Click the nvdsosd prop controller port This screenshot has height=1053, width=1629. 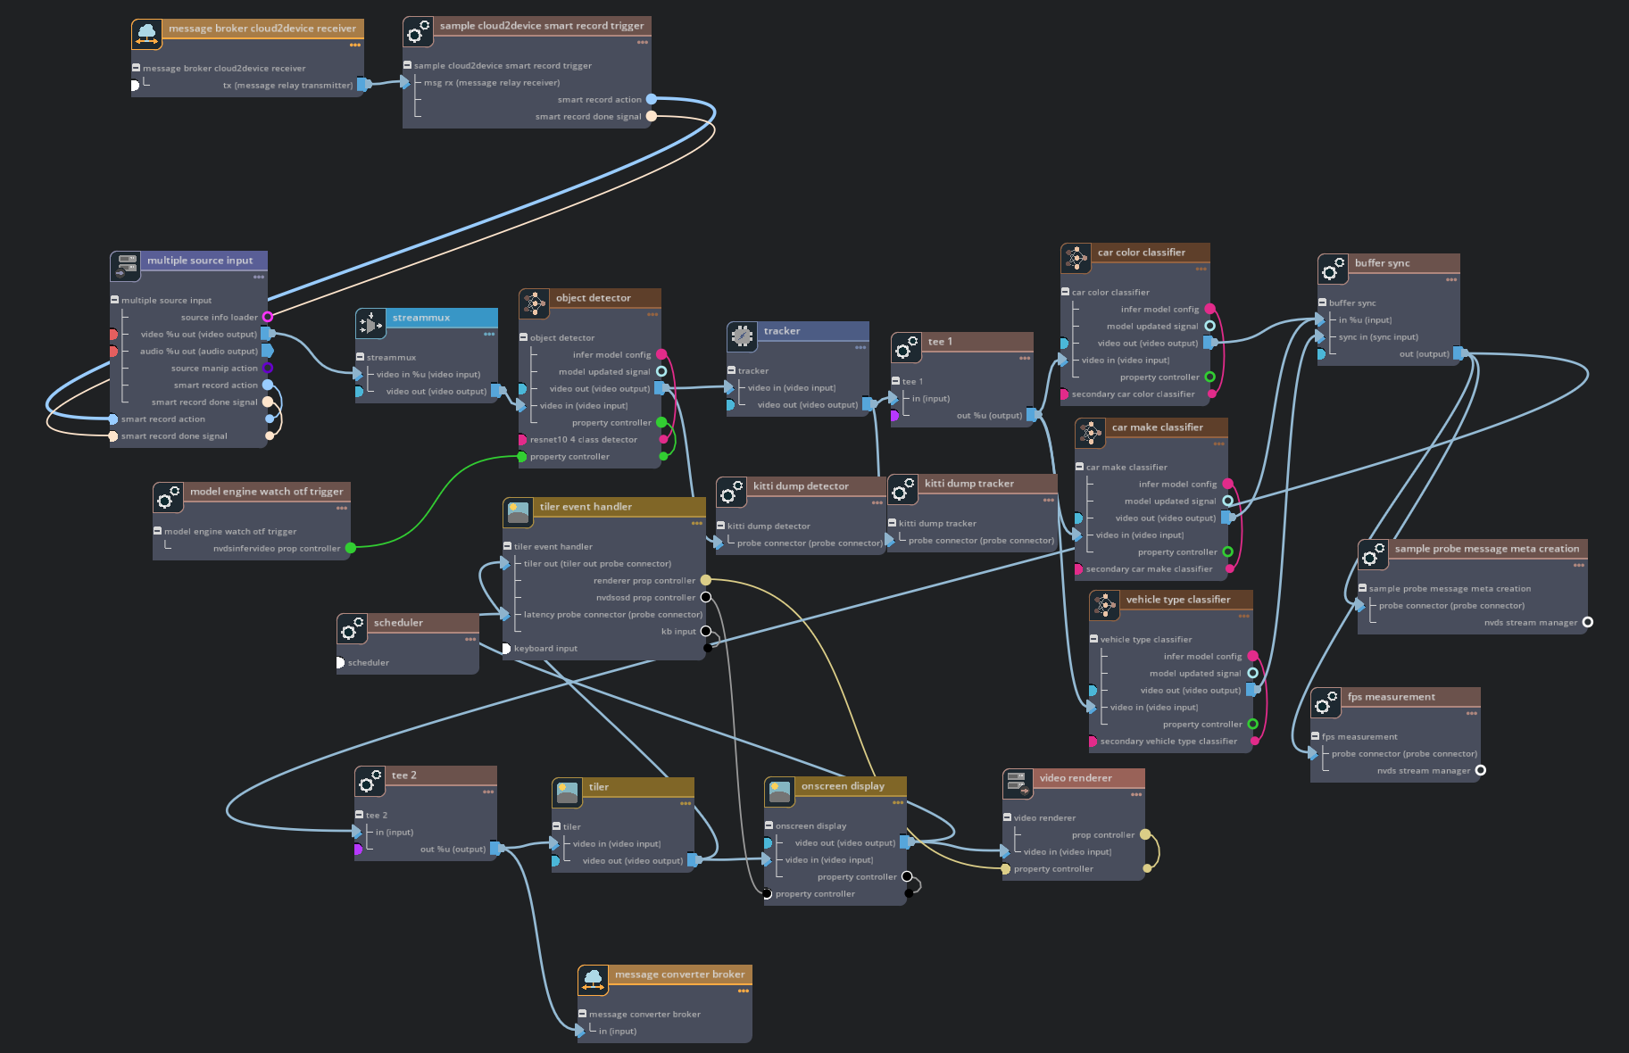click(706, 597)
